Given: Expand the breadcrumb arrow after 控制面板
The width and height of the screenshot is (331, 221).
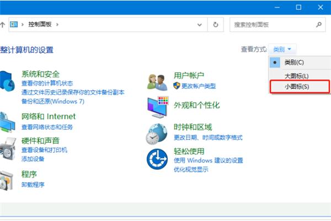Looking at the screenshot, I should 56,25.
